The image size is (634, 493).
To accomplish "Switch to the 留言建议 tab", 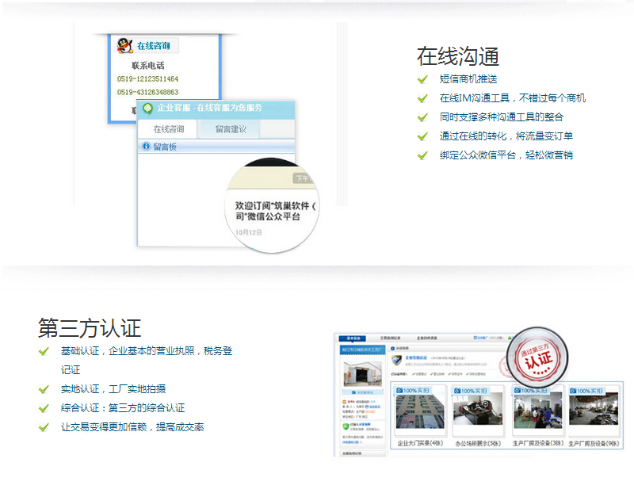I will [231, 129].
